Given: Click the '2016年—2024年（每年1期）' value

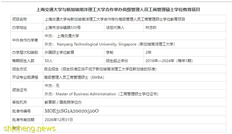Looking at the screenshot, I should [x=169, y=61].
